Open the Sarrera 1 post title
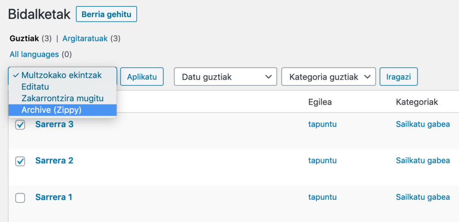Screen dimensions: 459x222 pyautogui.click(x=54, y=197)
